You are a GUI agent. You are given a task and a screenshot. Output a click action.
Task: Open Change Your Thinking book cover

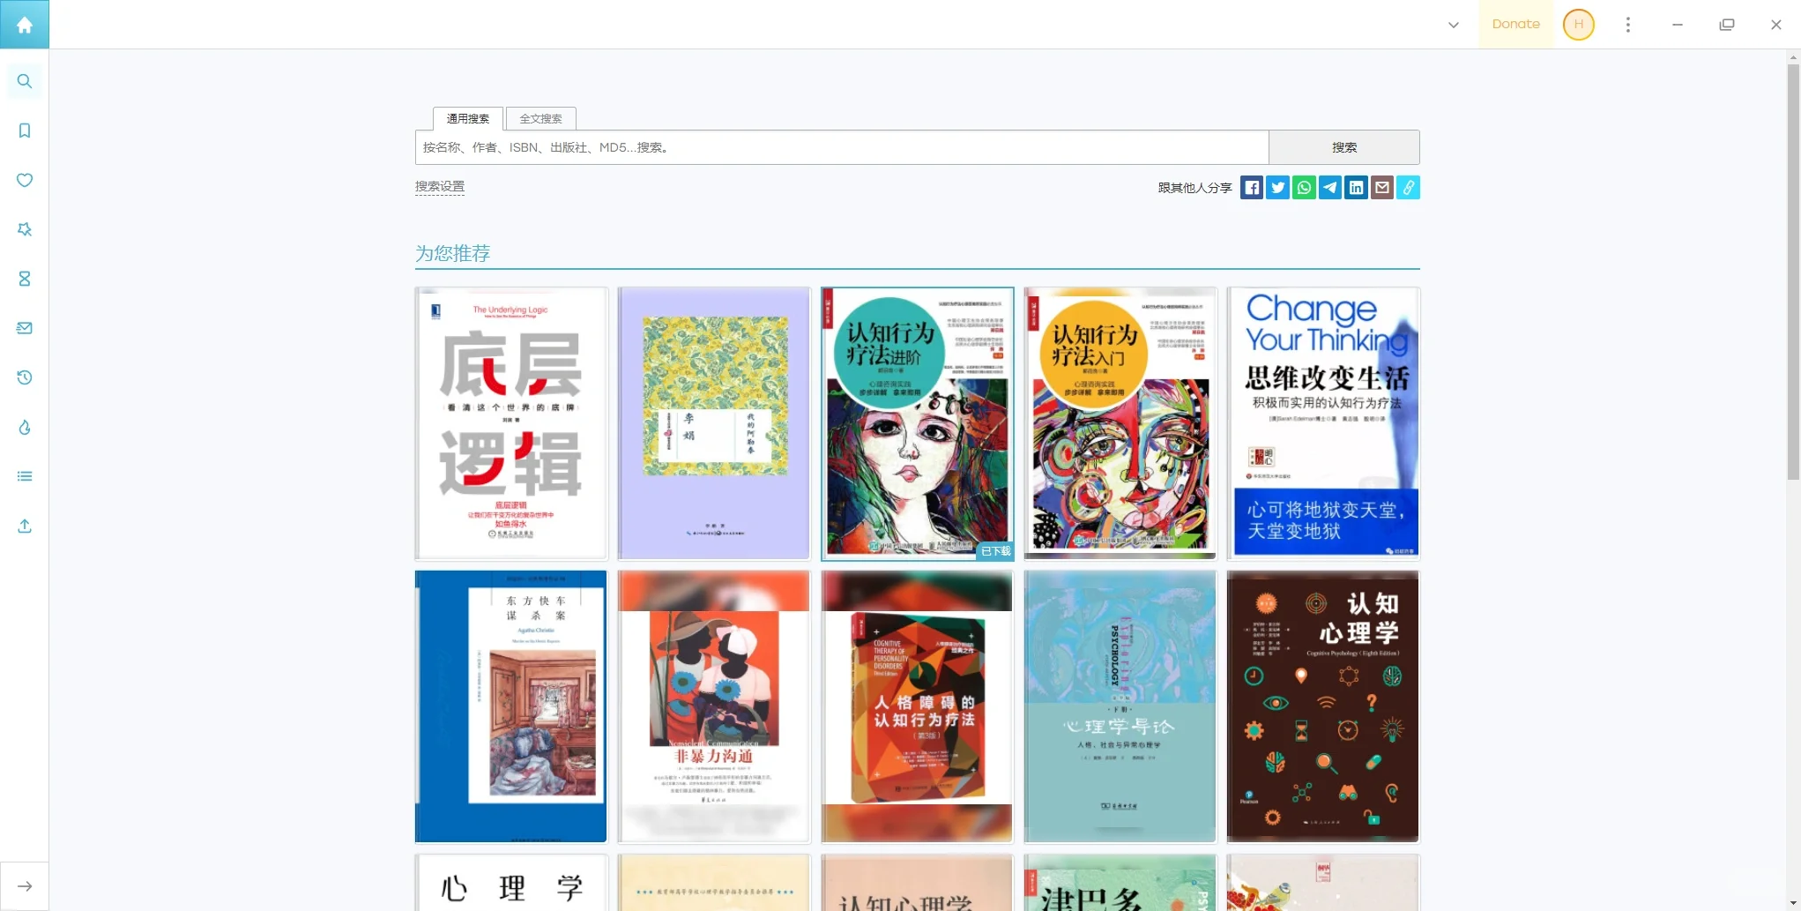[x=1323, y=423]
